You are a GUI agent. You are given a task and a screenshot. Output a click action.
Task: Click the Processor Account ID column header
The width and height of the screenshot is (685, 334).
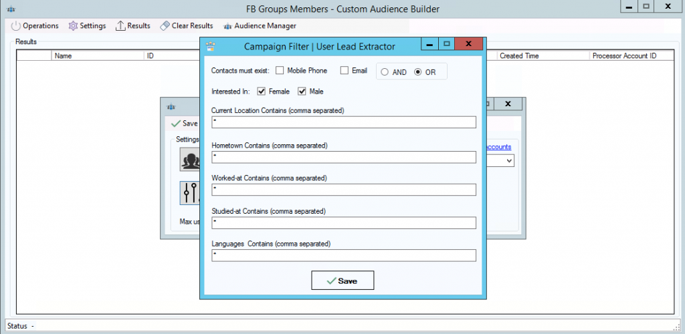tap(631, 56)
